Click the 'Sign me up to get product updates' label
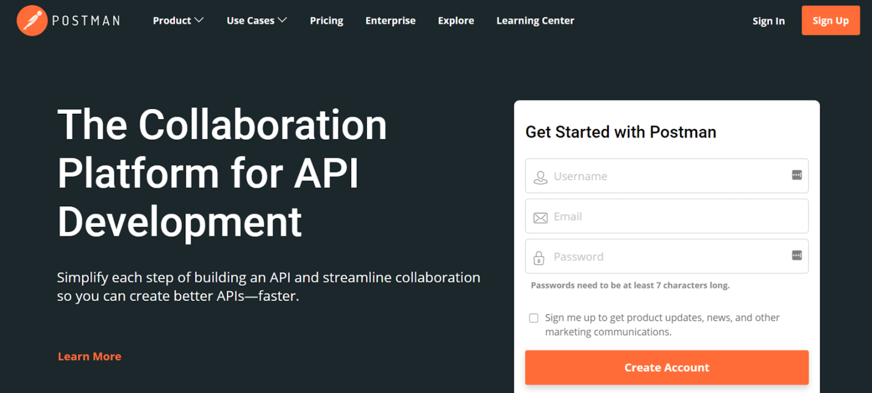 [x=662, y=325]
